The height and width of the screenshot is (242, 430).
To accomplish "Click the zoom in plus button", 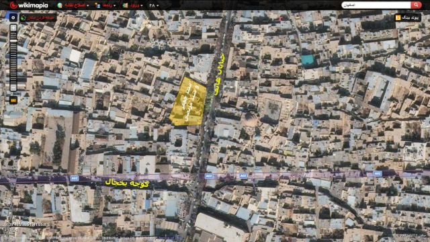I will click(13, 28).
